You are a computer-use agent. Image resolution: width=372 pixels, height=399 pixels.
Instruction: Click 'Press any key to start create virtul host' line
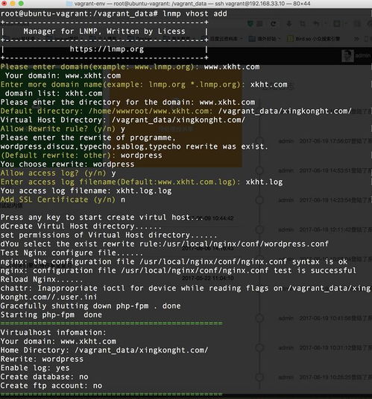coord(101,217)
